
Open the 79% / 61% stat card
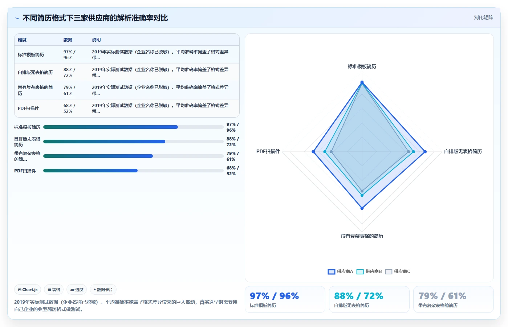pyautogui.click(x=454, y=299)
